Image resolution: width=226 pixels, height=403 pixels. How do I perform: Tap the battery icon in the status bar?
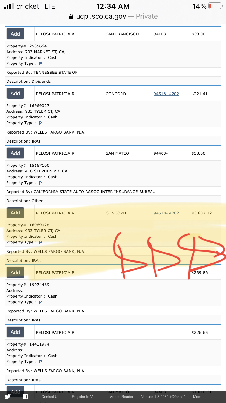point(215,6)
